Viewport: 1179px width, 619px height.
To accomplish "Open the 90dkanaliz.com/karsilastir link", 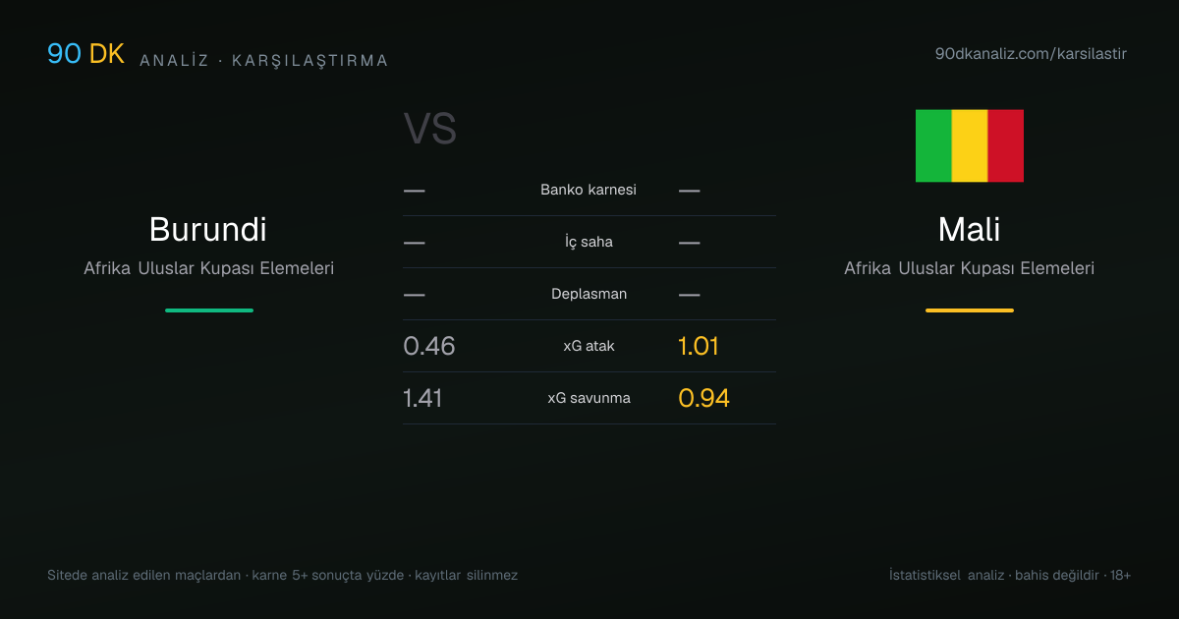I will coord(1031,54).
